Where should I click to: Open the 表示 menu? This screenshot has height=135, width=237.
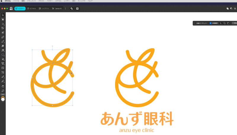click(x=74, y=1)
